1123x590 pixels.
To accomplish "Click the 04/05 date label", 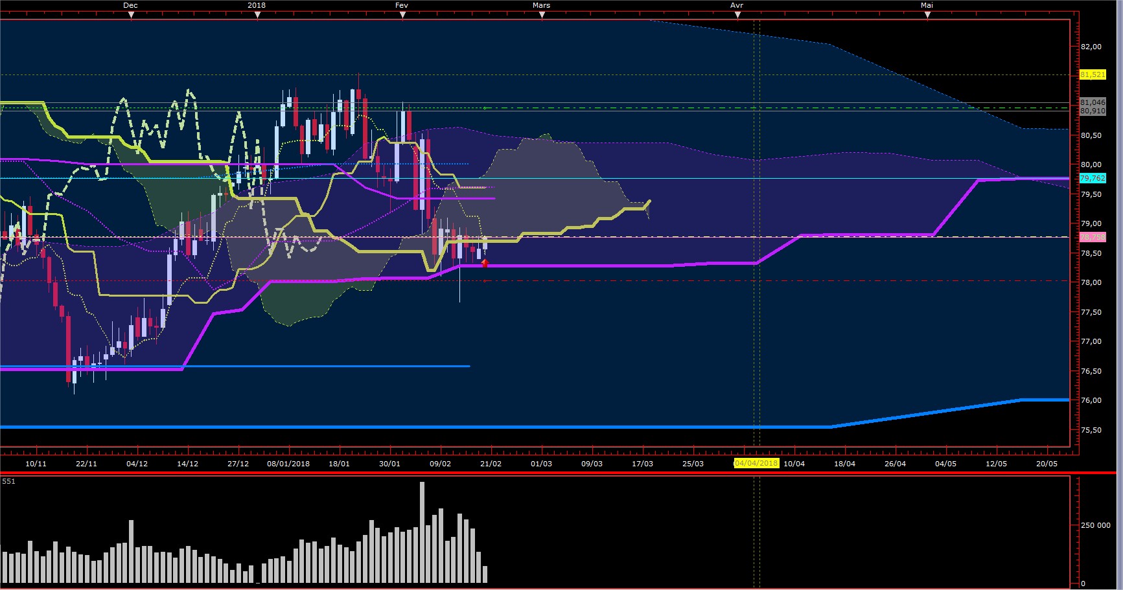I will point(945,463).
